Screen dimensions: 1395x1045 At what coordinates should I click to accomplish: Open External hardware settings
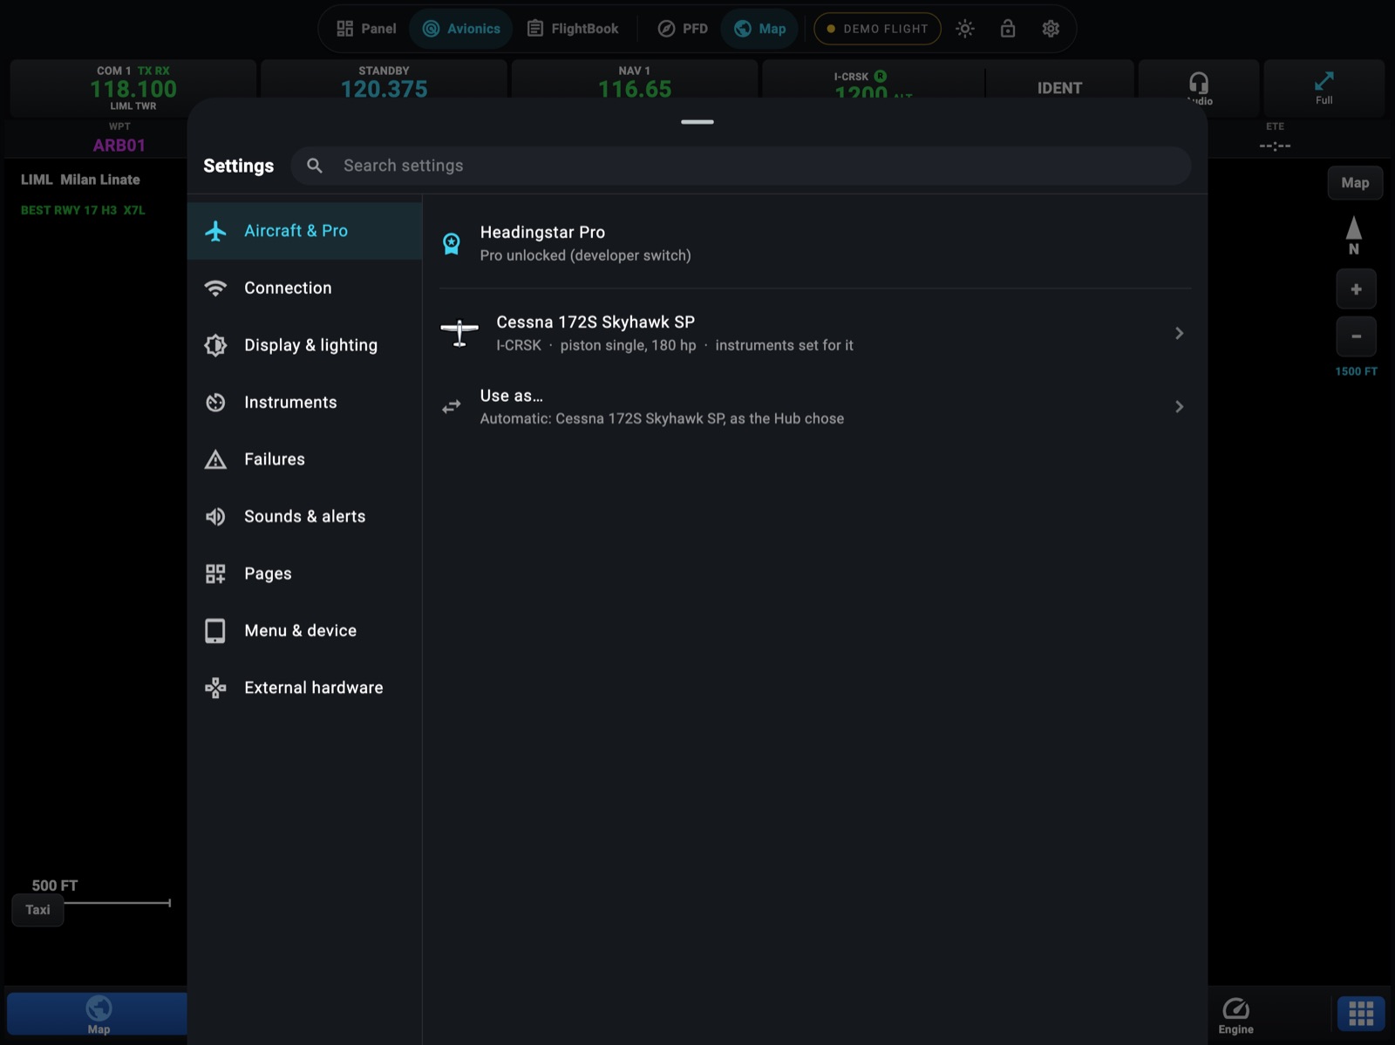pyautogui.click(x=304, y=688)
